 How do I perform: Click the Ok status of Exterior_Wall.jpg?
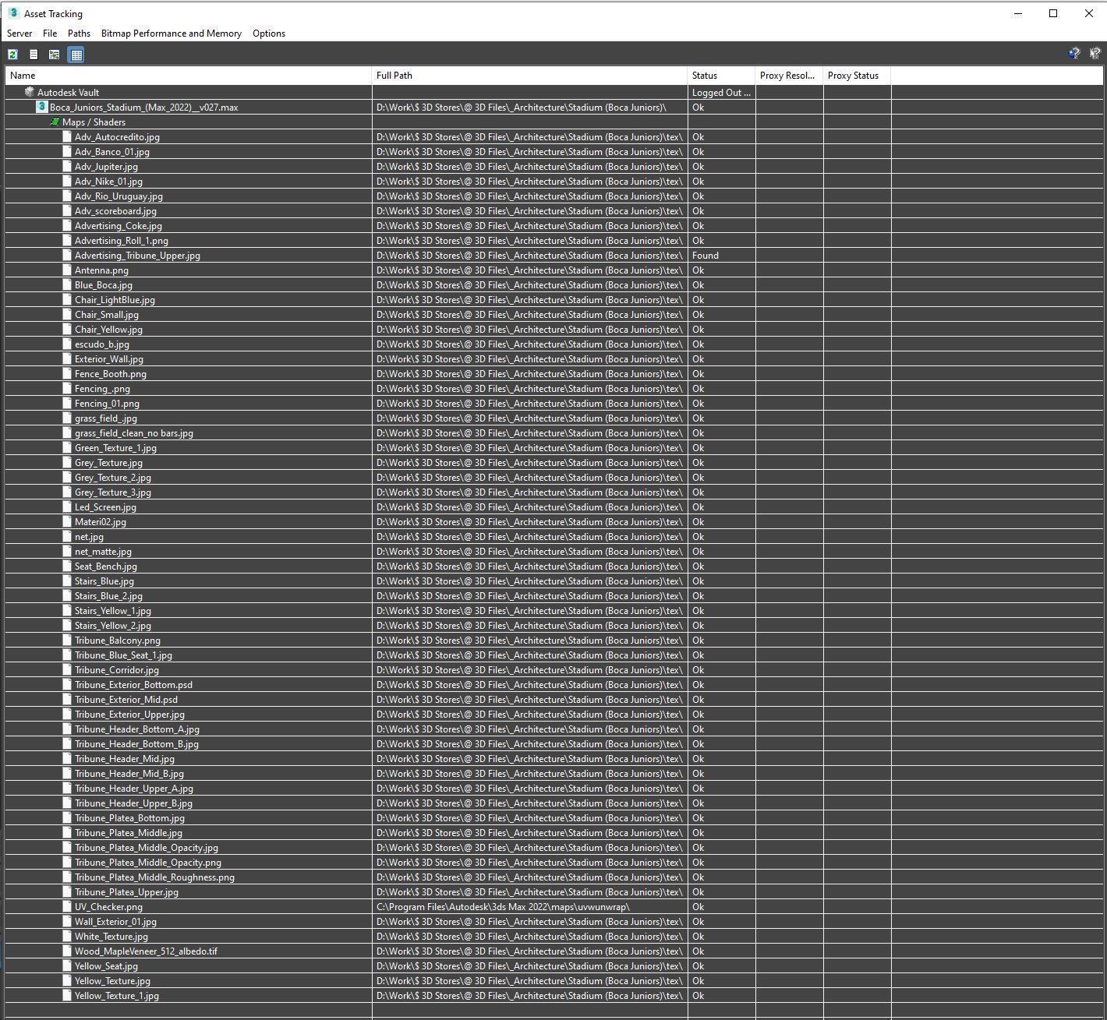click(699, 358)
